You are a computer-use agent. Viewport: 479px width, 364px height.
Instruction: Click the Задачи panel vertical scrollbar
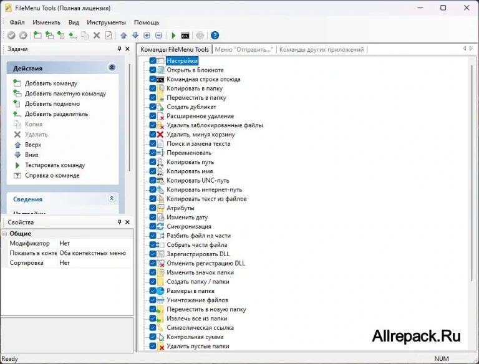tap(130, 118)
